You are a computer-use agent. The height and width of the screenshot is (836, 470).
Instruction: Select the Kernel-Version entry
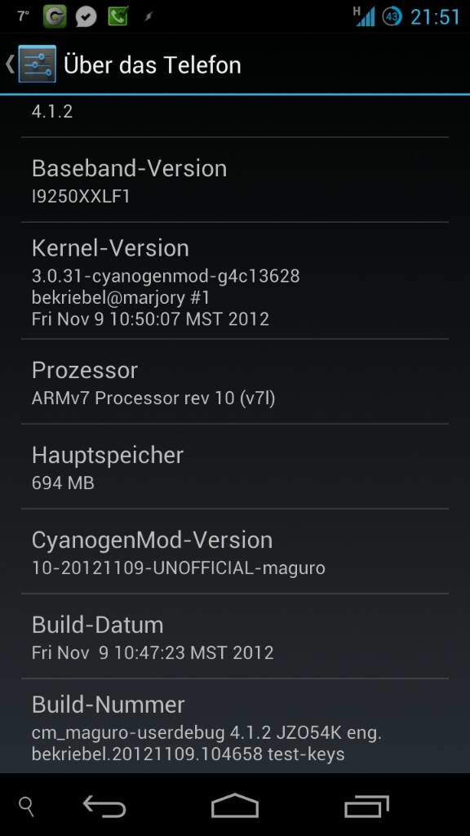[x=235, y=281]
